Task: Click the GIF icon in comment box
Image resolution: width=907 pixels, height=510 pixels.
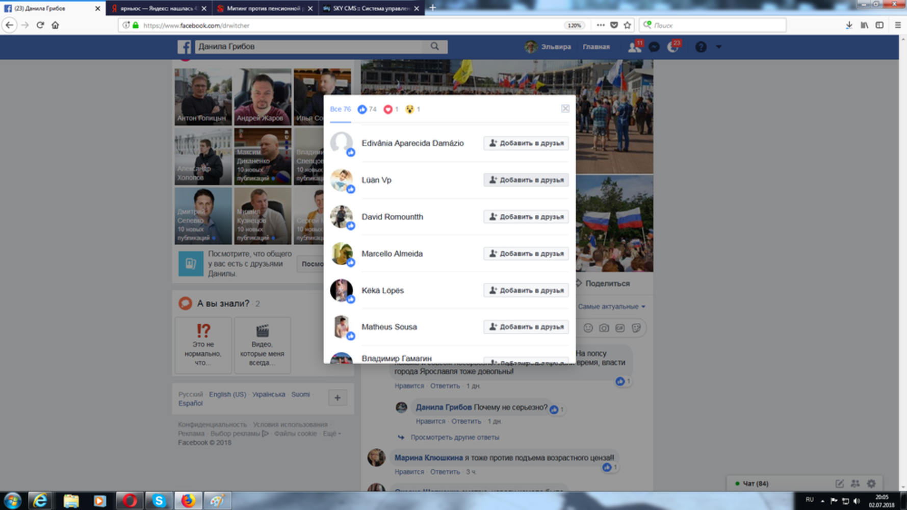Action: click(x=619, y=328)
